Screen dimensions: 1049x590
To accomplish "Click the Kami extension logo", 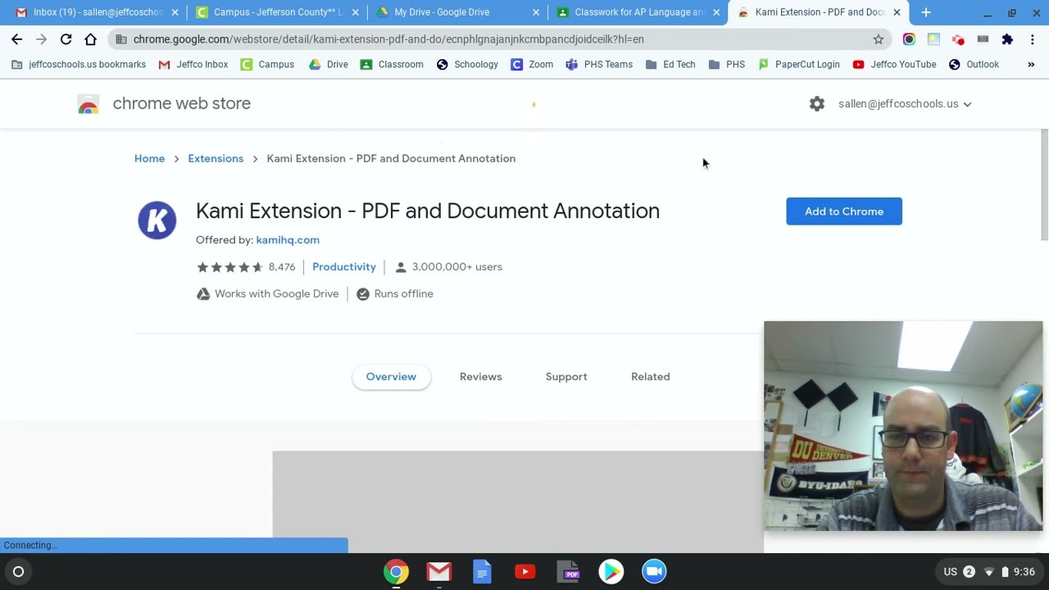I will [157, 220].
